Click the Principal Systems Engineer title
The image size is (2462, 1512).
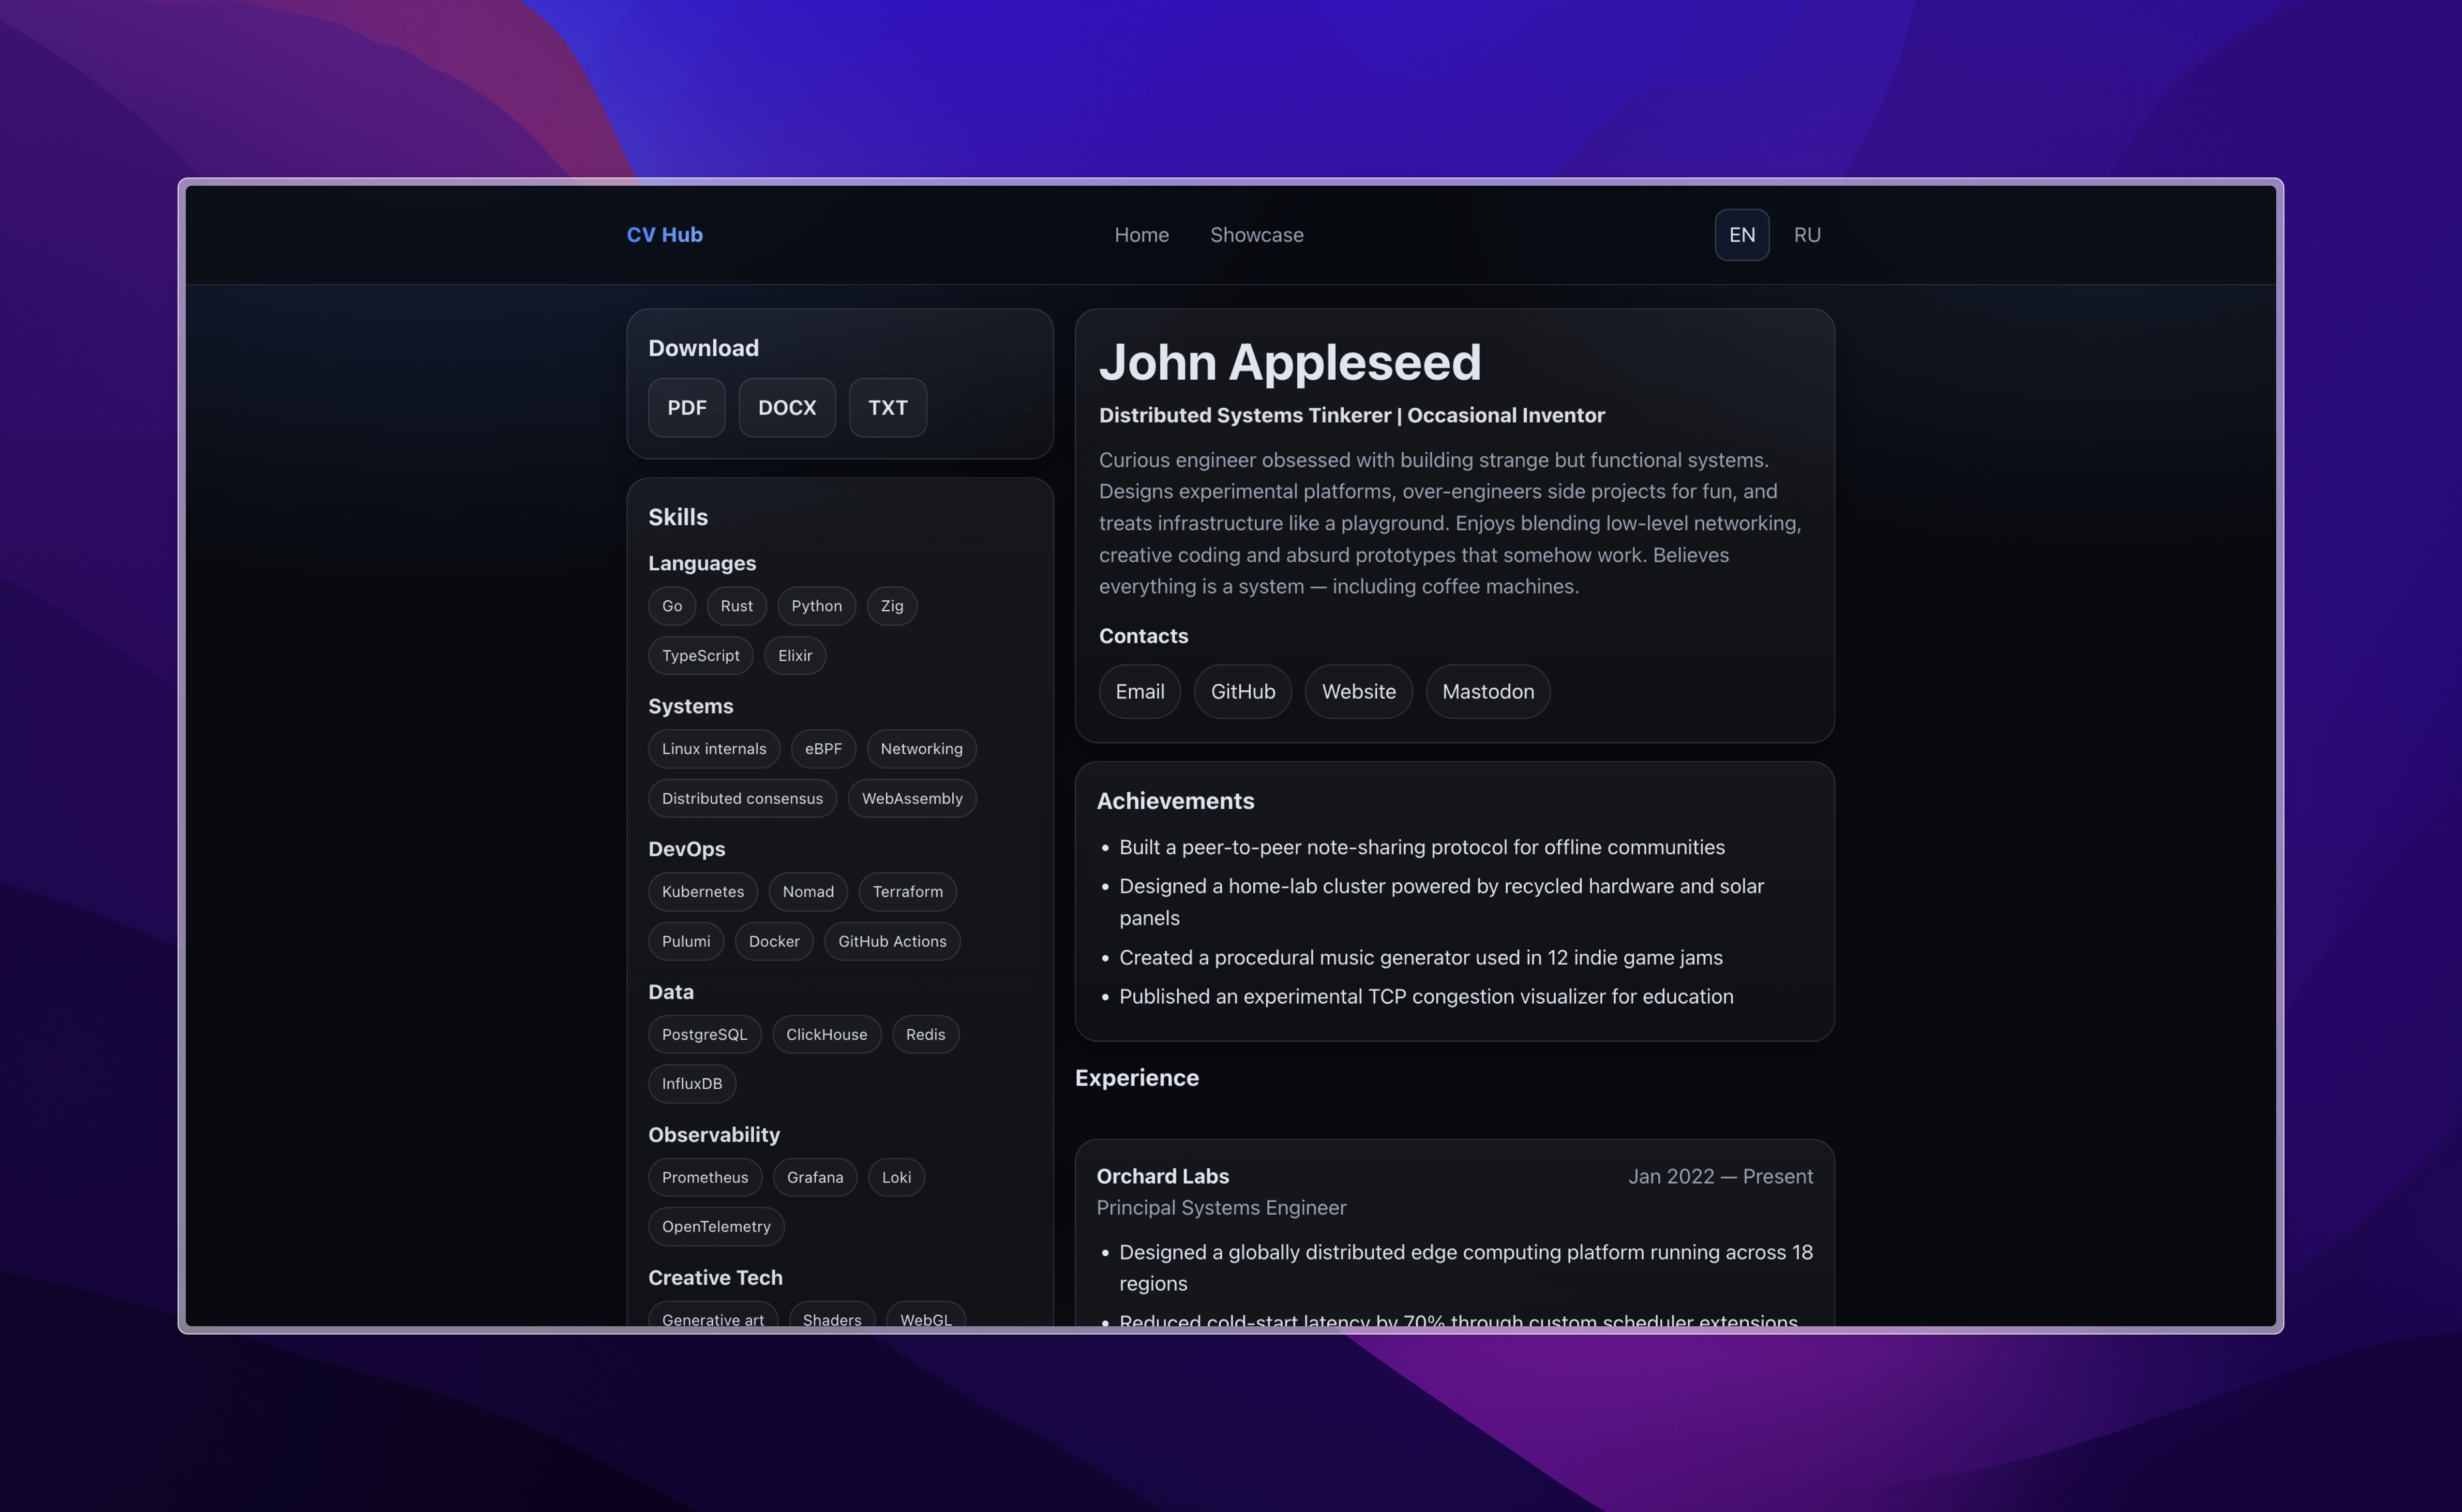1220,1208
